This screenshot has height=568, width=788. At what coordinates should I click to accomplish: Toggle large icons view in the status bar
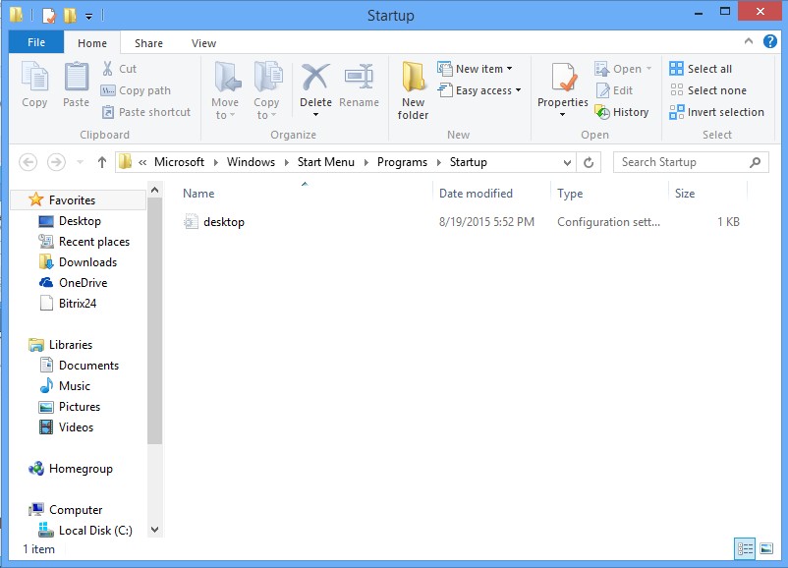coord(767,548)
